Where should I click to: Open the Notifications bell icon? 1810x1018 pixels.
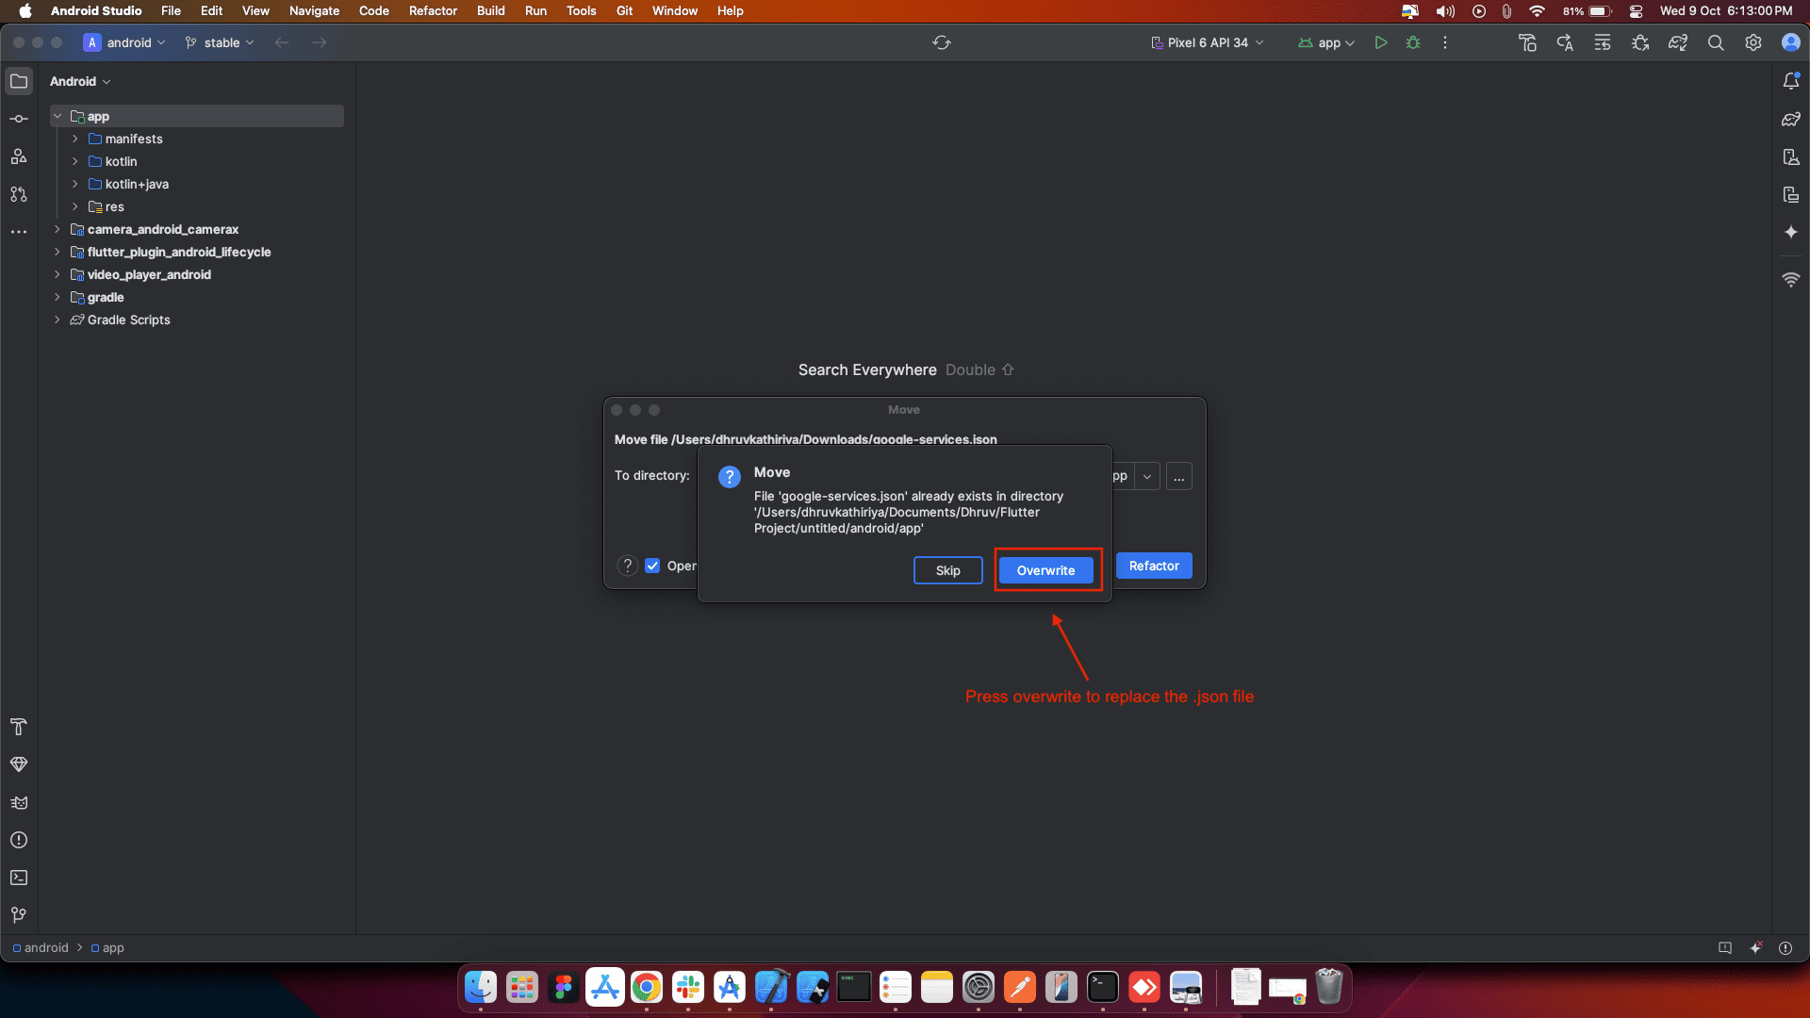coord(1791,81)
